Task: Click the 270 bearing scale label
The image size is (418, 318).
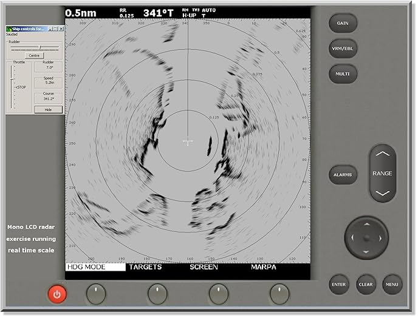Action: (72, 100)
